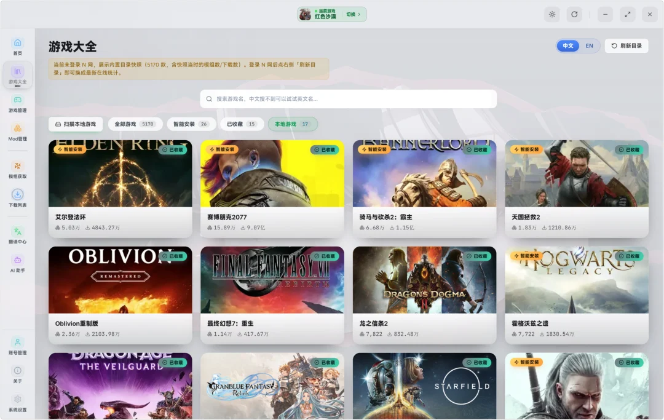
Task: Click the game name search field
Action: (x=348, y=98)
